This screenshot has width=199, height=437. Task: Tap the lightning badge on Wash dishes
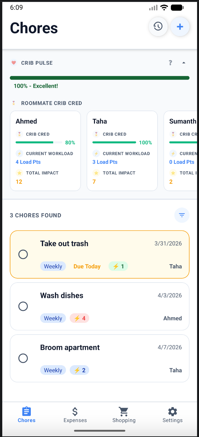79,318
